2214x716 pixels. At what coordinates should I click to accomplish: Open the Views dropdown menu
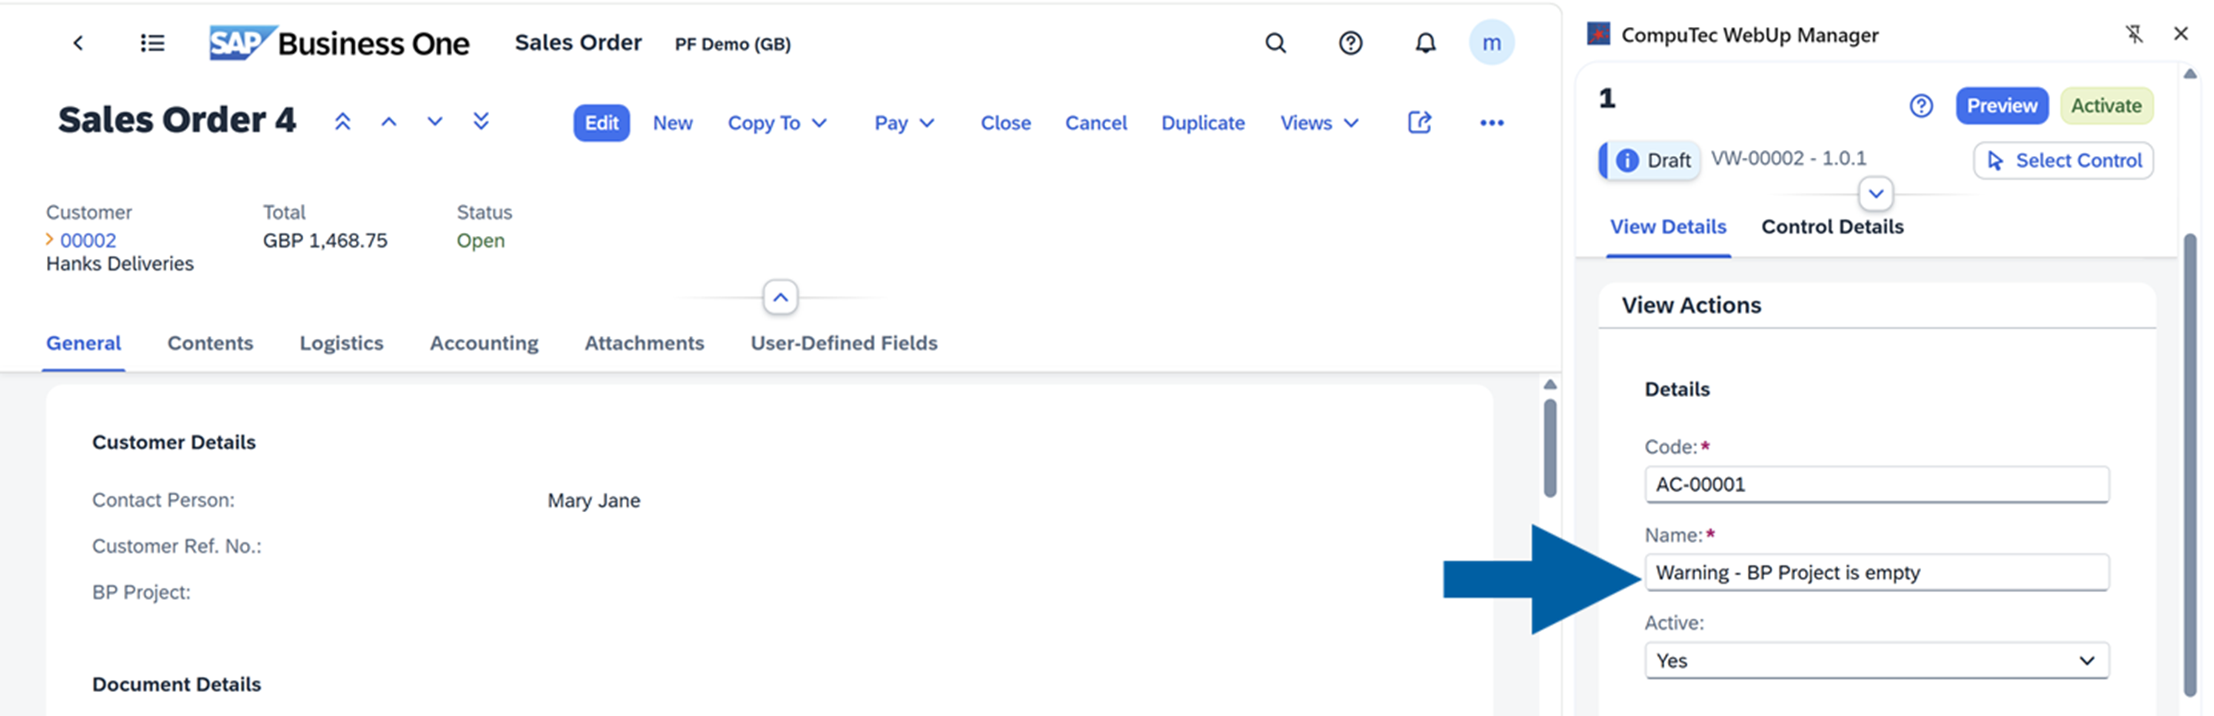tap(1318, 123)
